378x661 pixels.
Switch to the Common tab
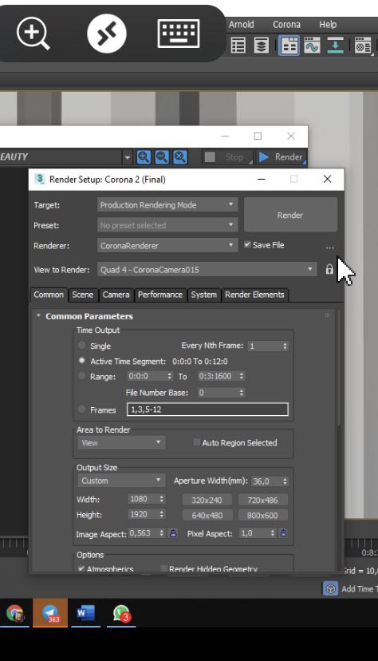pyautogui.click(x=49, y=295)
